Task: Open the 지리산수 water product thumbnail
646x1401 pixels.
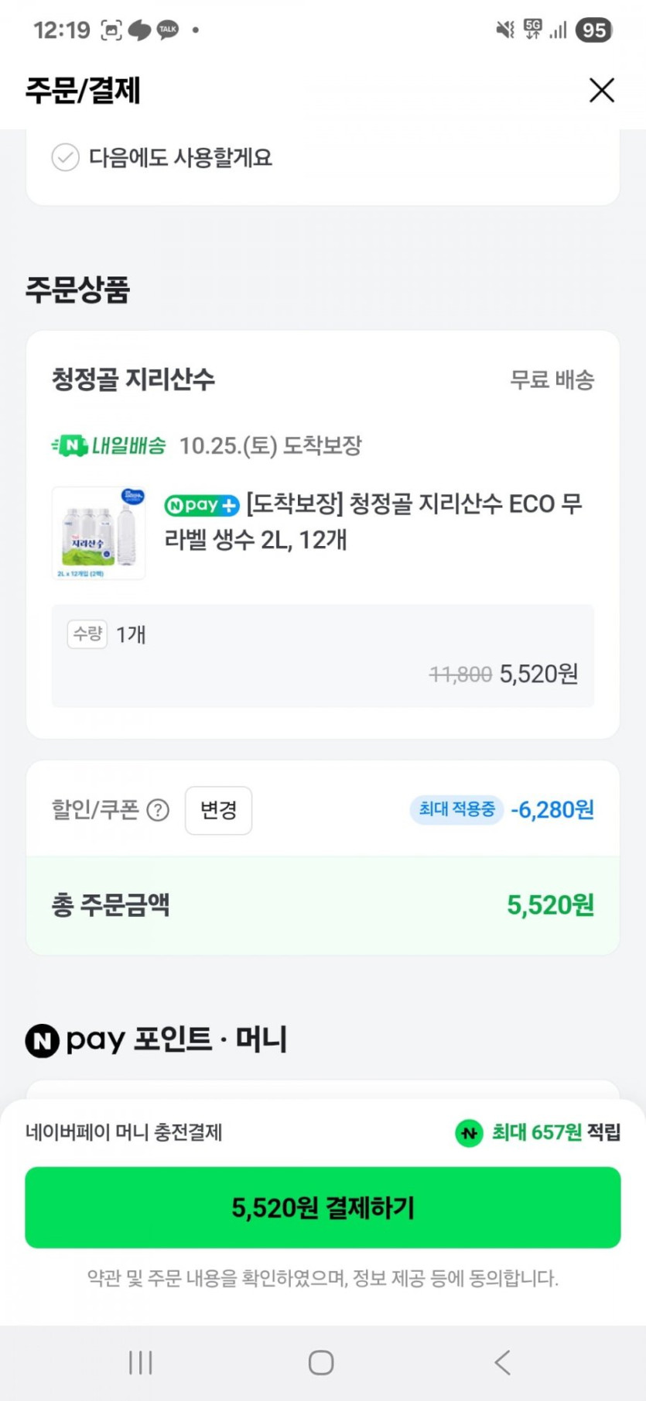Action: click(x=98, y=533)
